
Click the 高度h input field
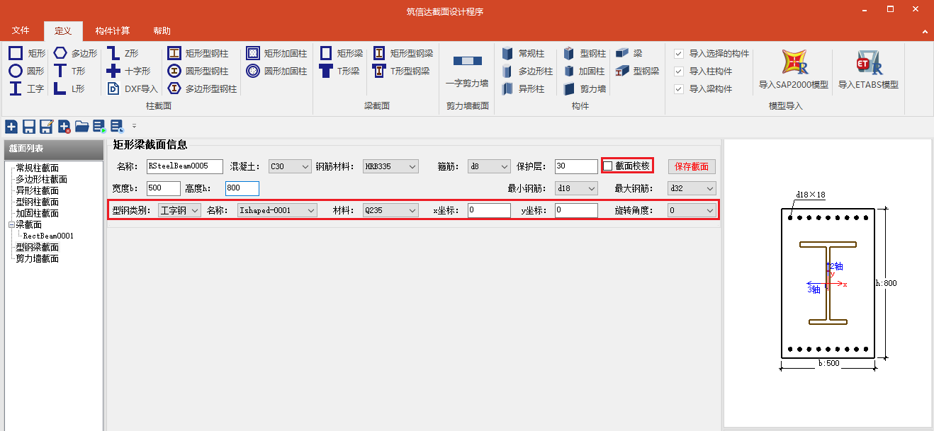click(x=242, y=188)
